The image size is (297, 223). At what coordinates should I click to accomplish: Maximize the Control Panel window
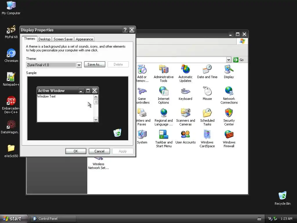238,34
